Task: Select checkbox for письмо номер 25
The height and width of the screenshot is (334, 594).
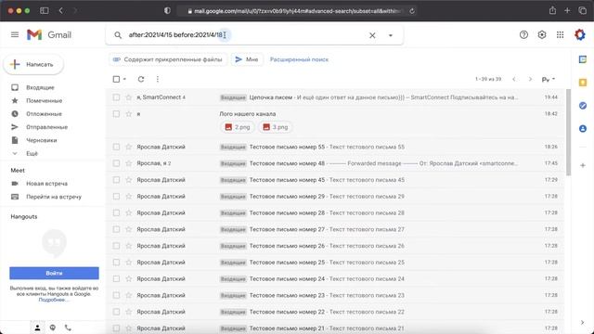Action: click(116, 263)
